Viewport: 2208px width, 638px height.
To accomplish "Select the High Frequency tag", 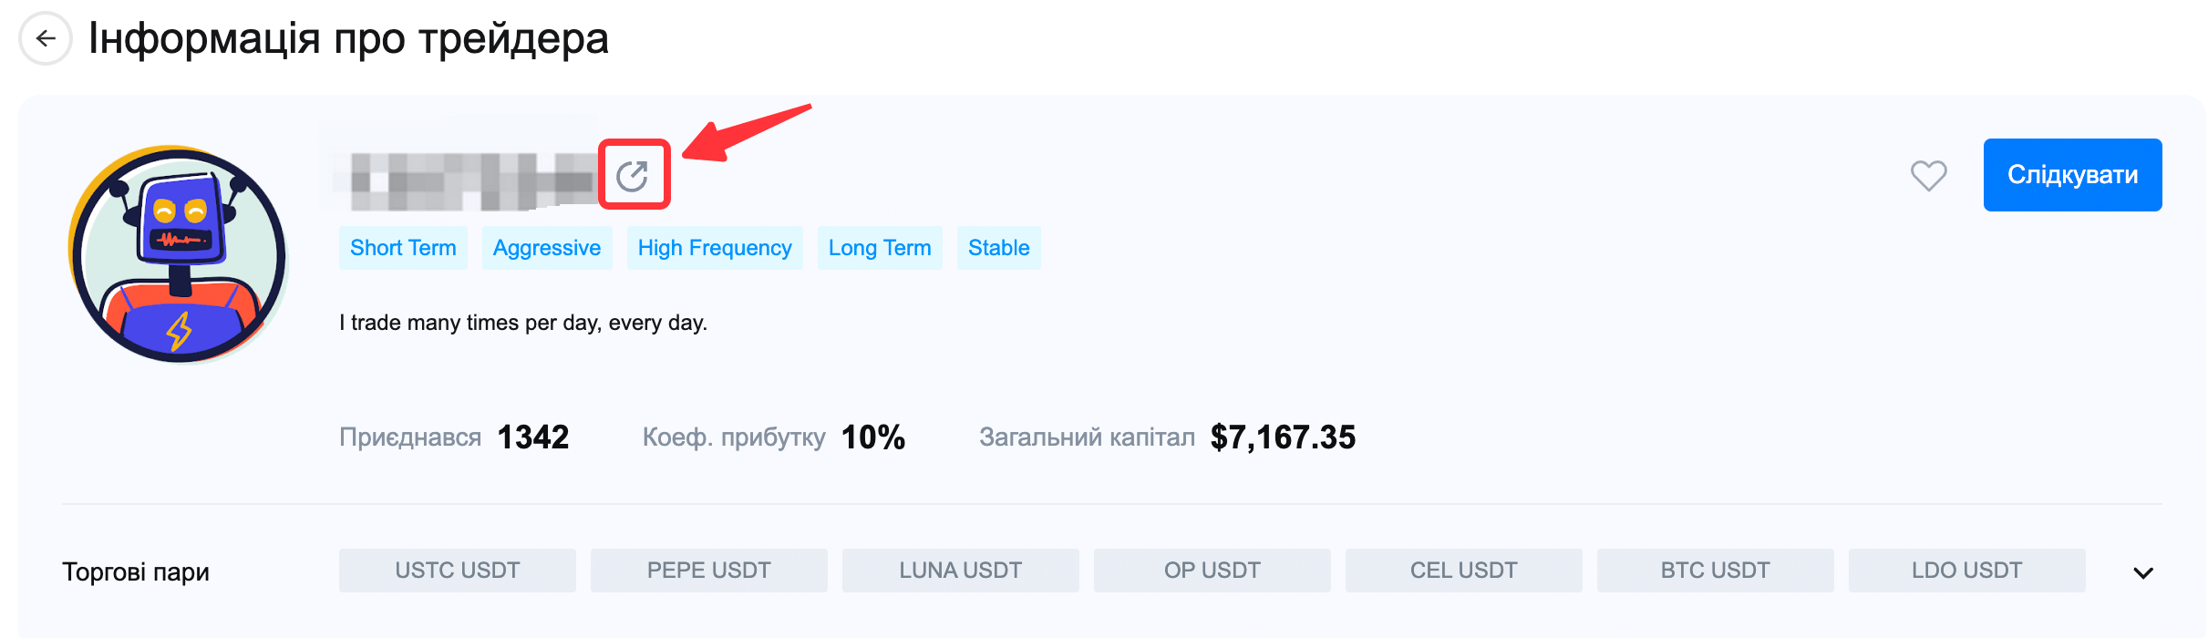I will click(715, 248).
